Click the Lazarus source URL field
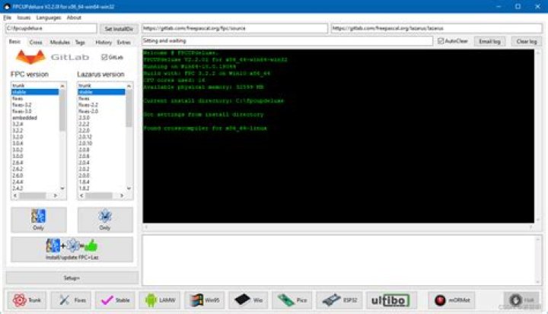The width and height of the screenshot is (548, 314). pyautogui.click(x=437, y=28)
